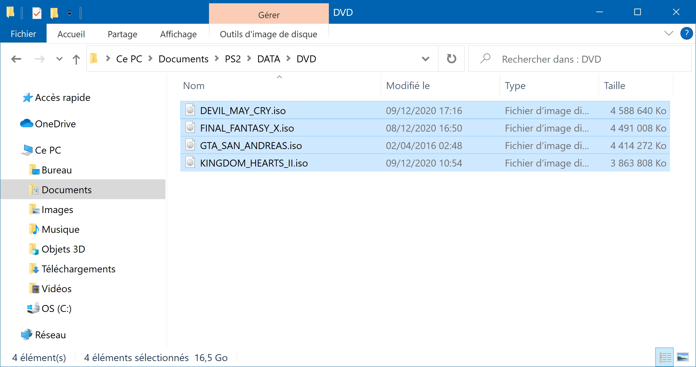This screenshot has width=696, height=367.
Task: Open the Musique folder in sidebar
Action: coord(60,229)
